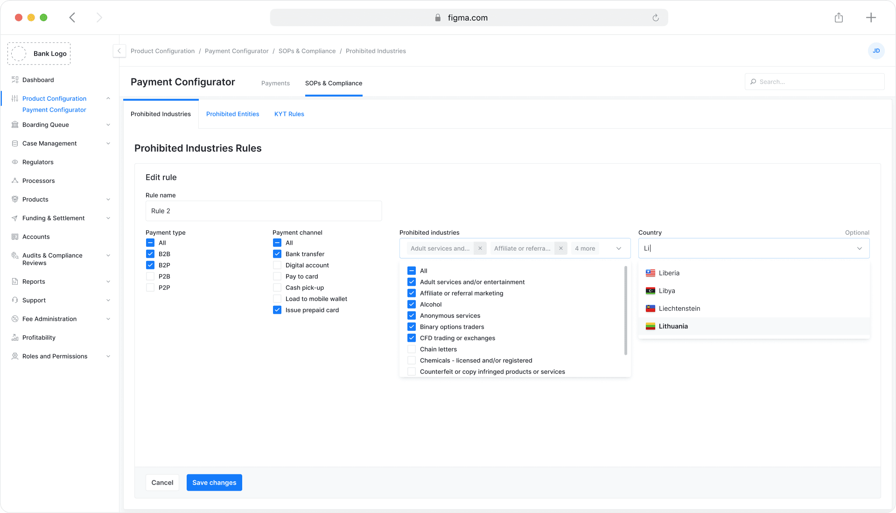Check the P2P payment type
The image size is (896, 513).
[x=150, y=288]
